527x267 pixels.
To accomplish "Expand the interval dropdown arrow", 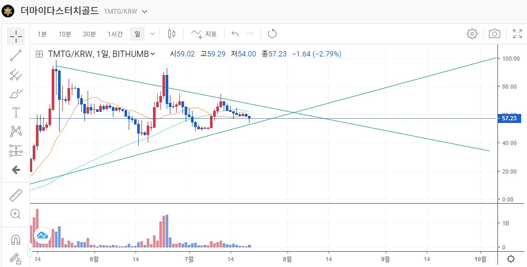I will (152, 34).
